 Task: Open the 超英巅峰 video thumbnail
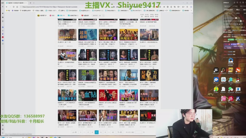(88, 35)
